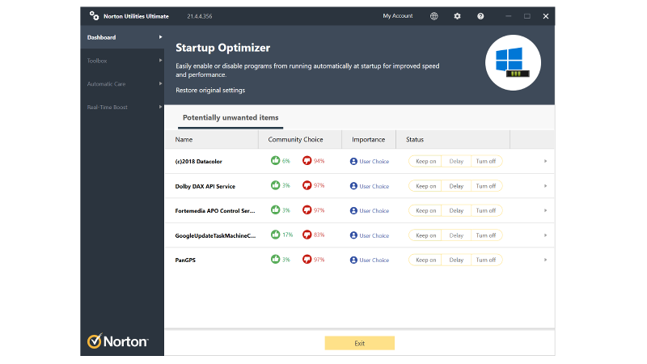Image resolution: width=647 pixels, height=364 pixels.
Task: Set PanGPS to Keep on
Action: pos(425,260)
